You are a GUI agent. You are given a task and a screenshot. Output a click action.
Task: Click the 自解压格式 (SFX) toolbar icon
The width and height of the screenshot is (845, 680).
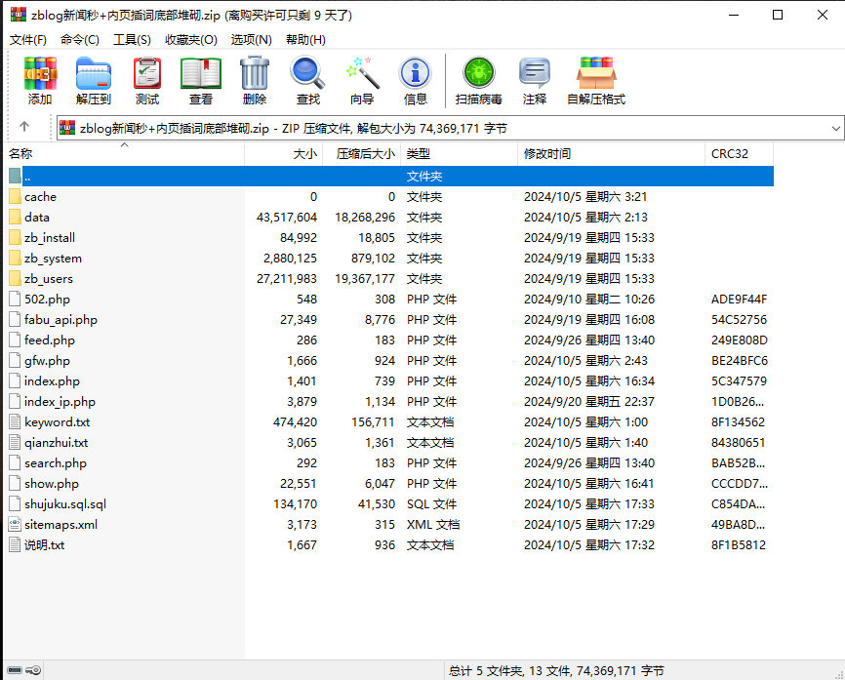(x=596, y=73)
